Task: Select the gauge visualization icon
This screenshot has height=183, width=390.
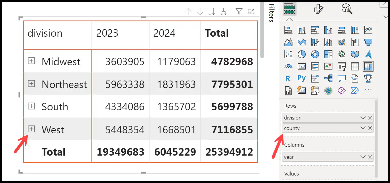Action: (288, 66)
